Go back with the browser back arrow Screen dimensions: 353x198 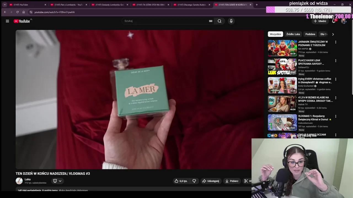point(5,12)
